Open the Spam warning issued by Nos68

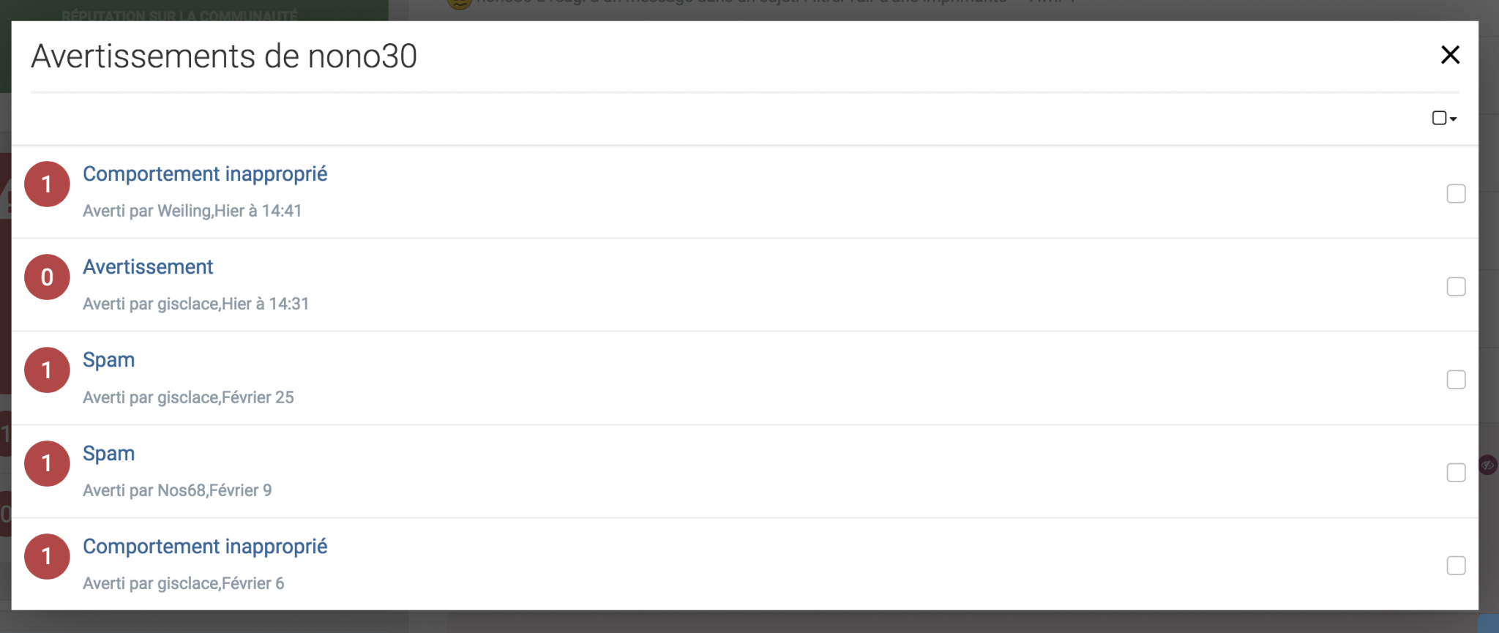click(x=108, y=454)
